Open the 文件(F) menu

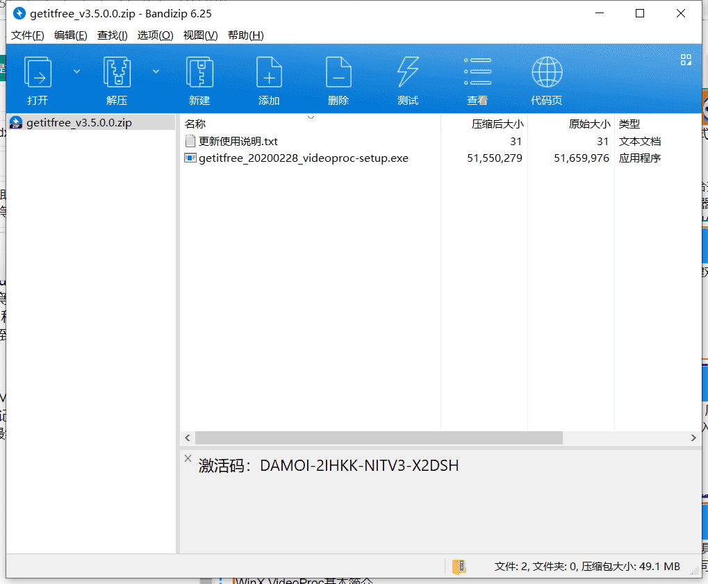click(x=28, y=35)
